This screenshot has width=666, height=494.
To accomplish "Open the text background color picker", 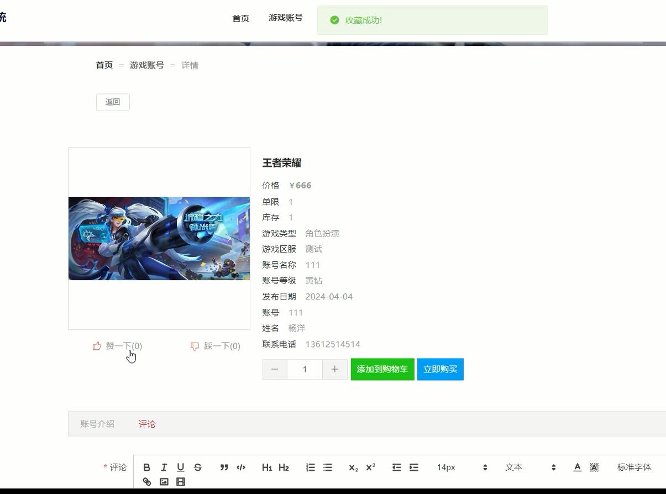I will (594, 467).
